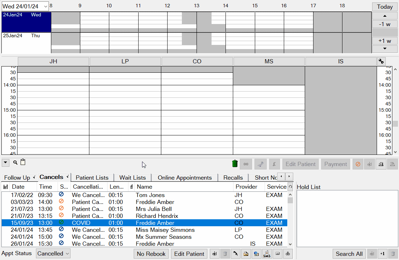Click the red no-entry cancel icon
The height and width of the screenshot is (260, 399).
pyautogui.click(x=358, y=164)
